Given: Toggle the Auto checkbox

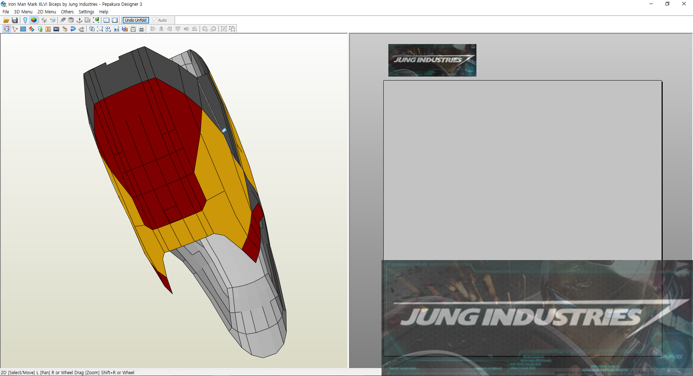Looking at the screenshot, I should [160, 20].
